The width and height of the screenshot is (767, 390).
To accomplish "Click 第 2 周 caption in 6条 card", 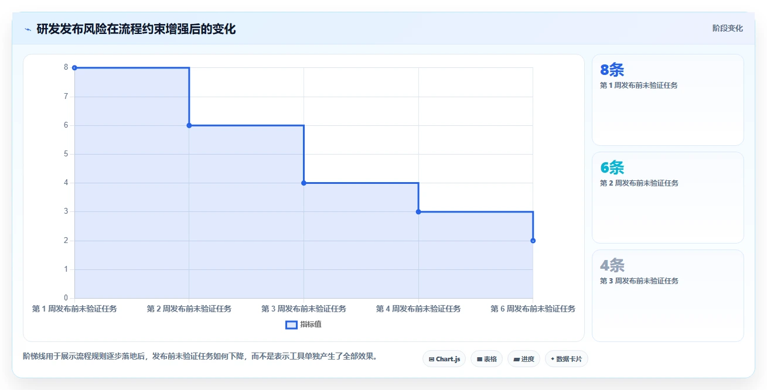I will pyautogui.click(x=639, y=183).
